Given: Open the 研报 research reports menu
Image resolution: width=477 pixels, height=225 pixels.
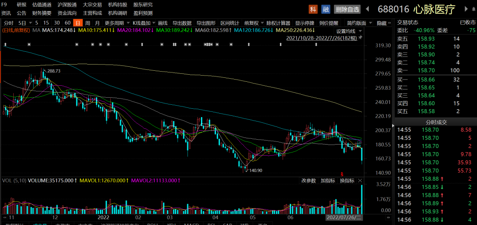Looking at the screenshot, I should point(21,4).
